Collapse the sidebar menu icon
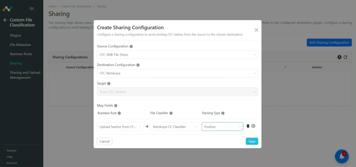 click(x=32, y=9)
